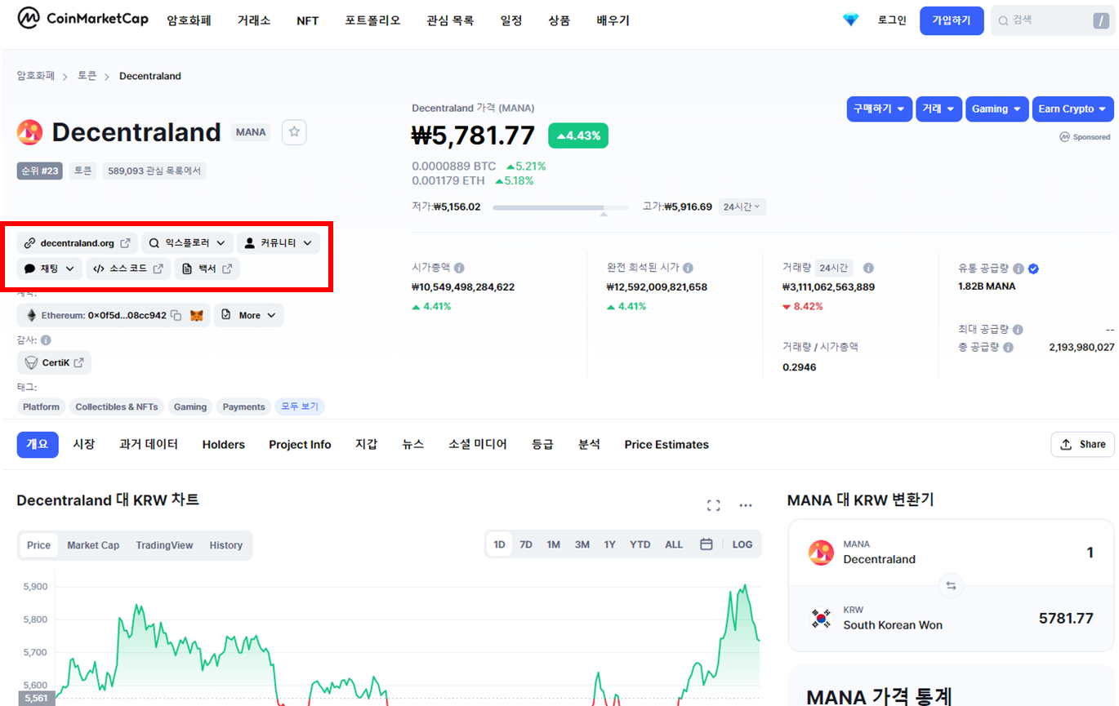
Task: Open the 시장 tab
Action: pyautogui.click(x=84, y=444)
